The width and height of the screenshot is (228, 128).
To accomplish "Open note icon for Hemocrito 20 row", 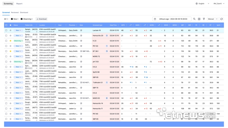I will [x=81, y=35].
